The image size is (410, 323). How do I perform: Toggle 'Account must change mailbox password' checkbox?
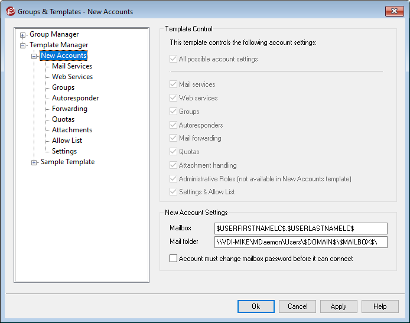(x=174, y=259)
